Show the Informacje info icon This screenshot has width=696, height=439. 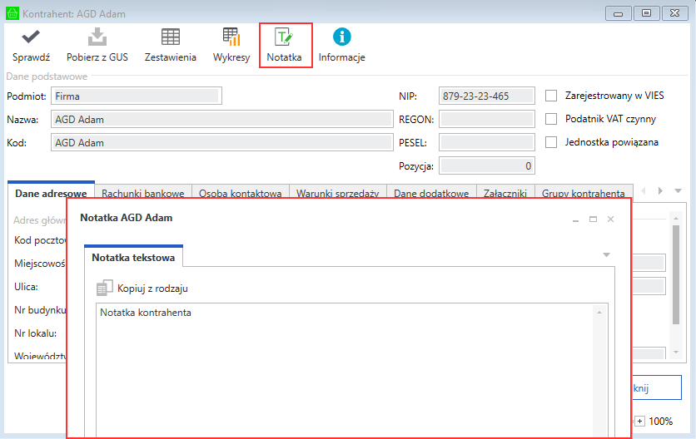pyautogui.click(x=341, y=37)
